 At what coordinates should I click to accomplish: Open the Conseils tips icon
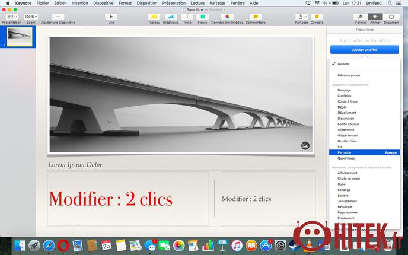[x=317, y=17]
